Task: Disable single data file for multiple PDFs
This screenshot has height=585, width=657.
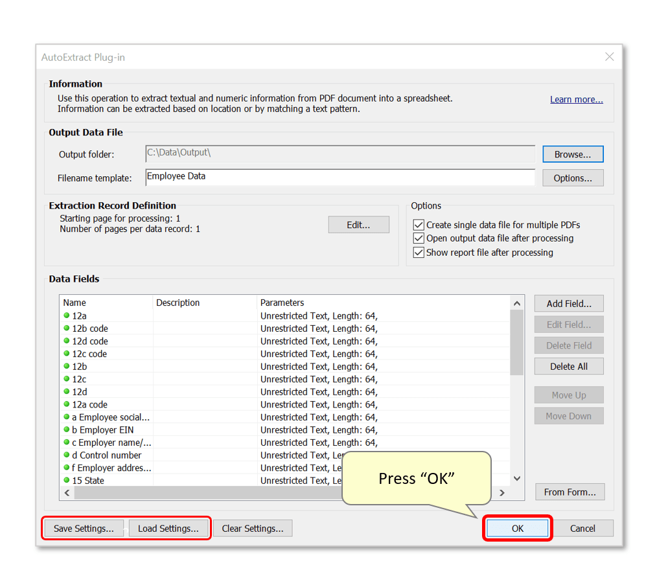Action: tap(418, 224)
